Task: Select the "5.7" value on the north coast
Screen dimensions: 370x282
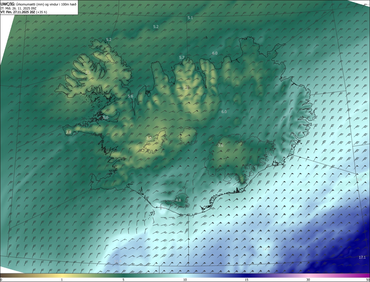Action: click(182, 58)
